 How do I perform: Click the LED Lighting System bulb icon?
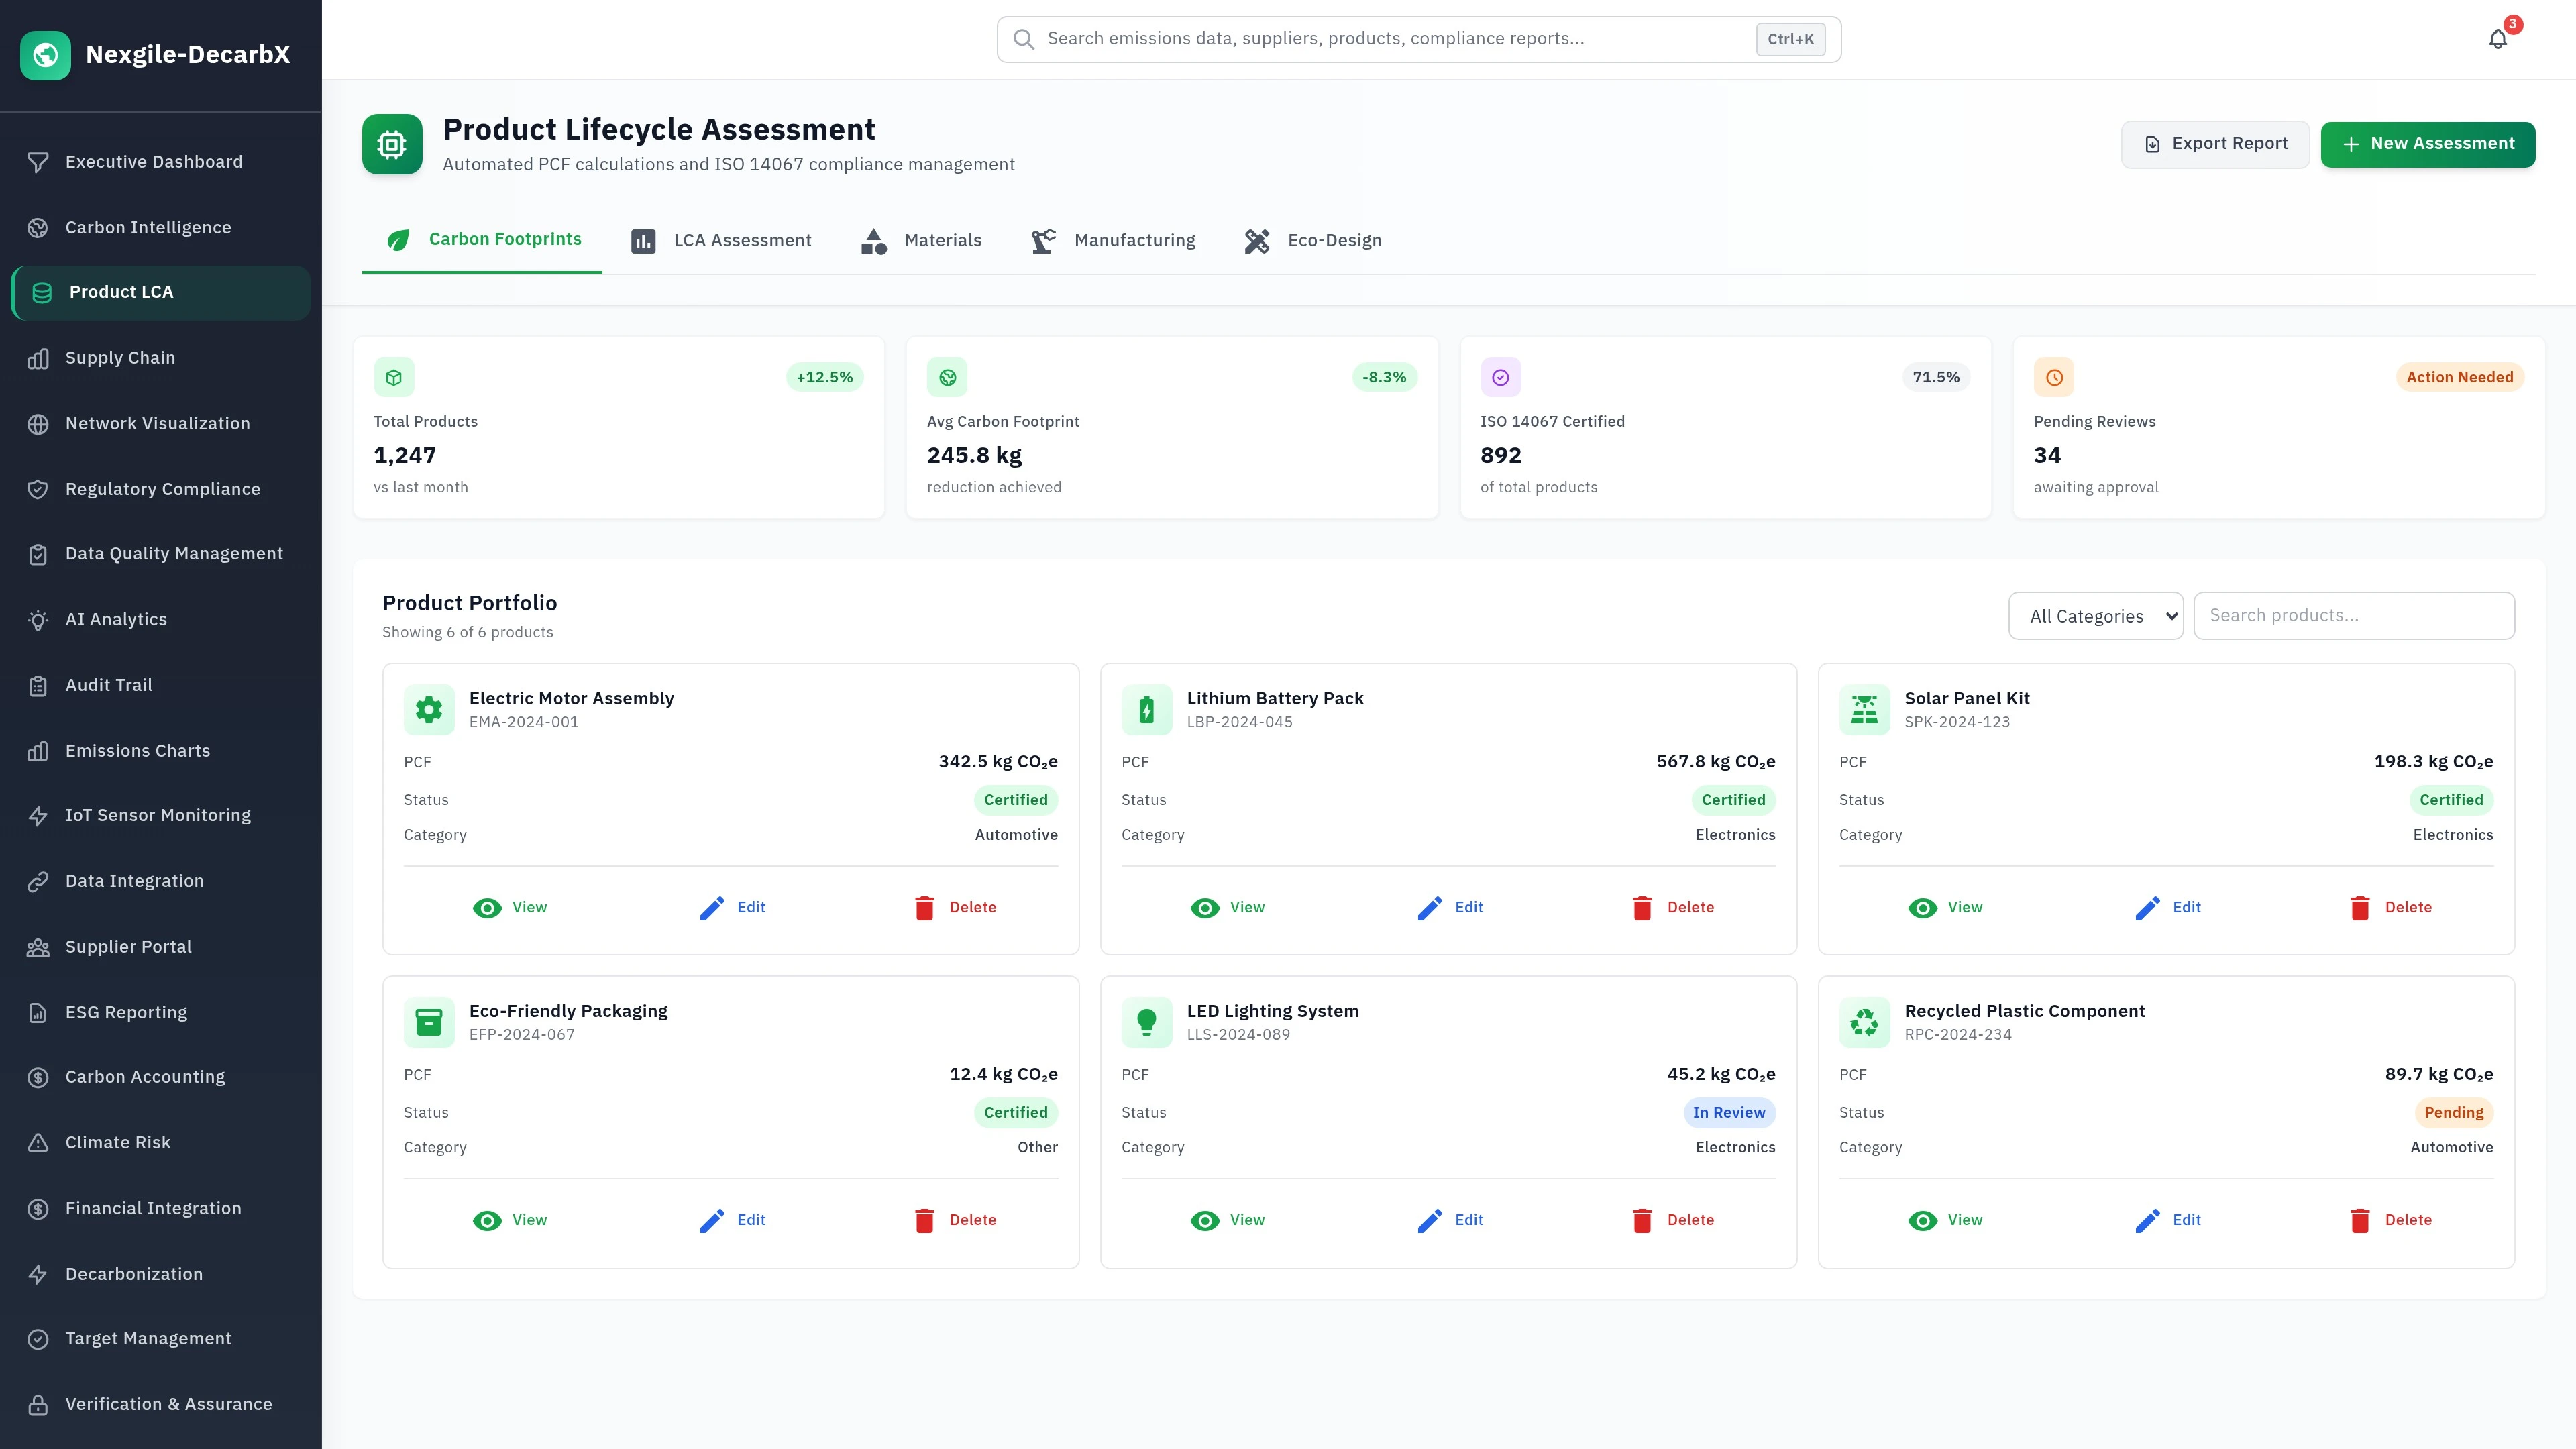(1146, 1022)
